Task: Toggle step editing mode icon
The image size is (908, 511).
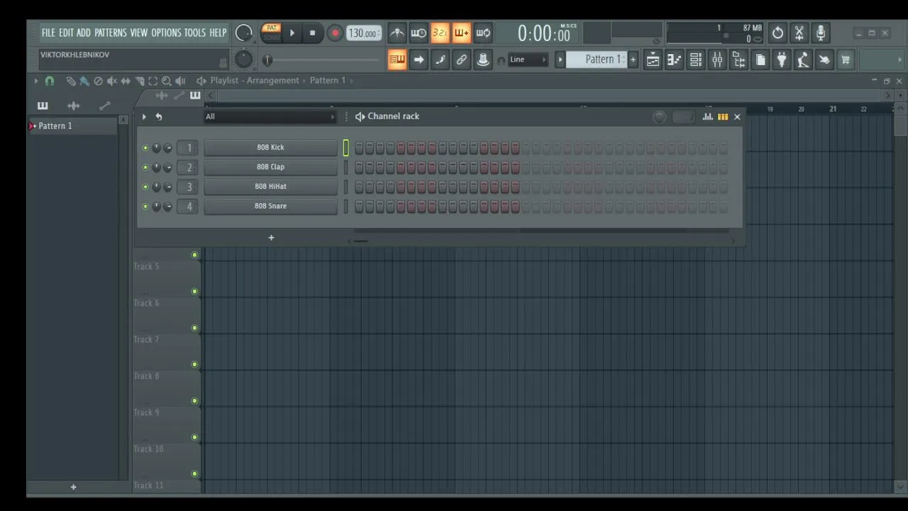Action: [440, 60]
